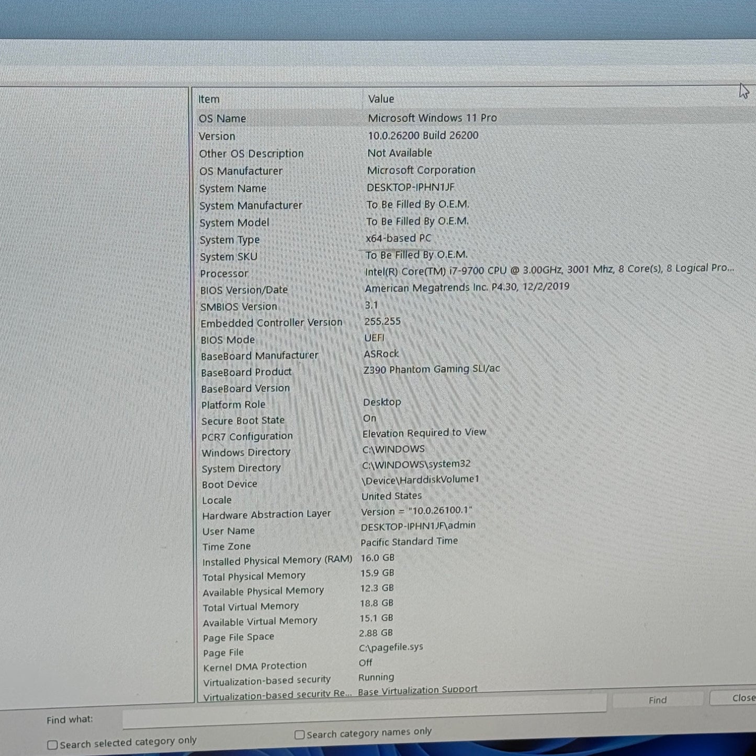The image size is (756, 756).
Task: Select Installed Physical Memory (RAM) row
Action: [x=277, y=560]
